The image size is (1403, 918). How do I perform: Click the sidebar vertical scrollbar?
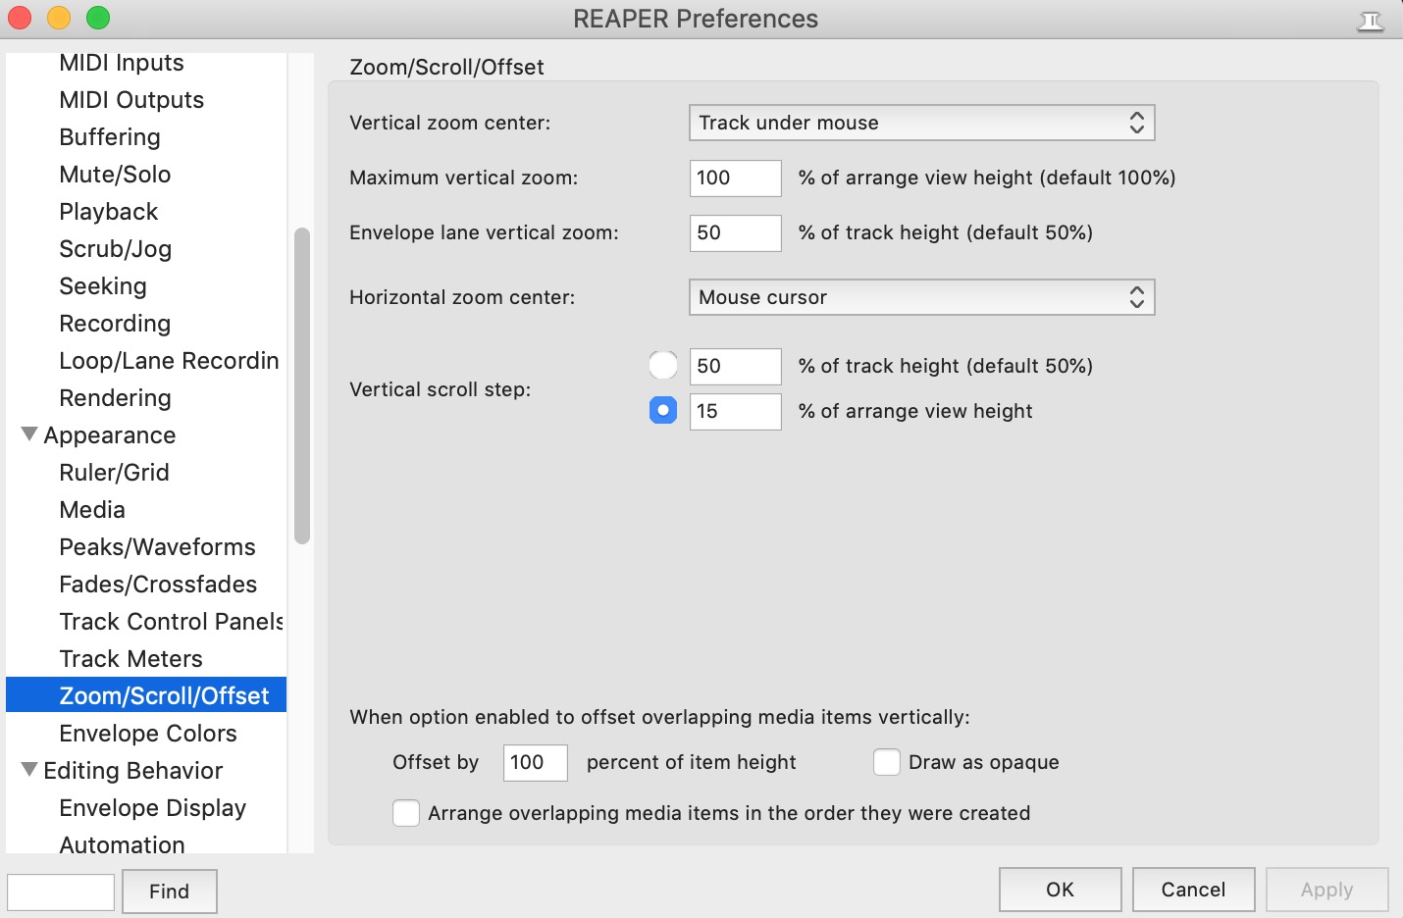coord(302,385)
